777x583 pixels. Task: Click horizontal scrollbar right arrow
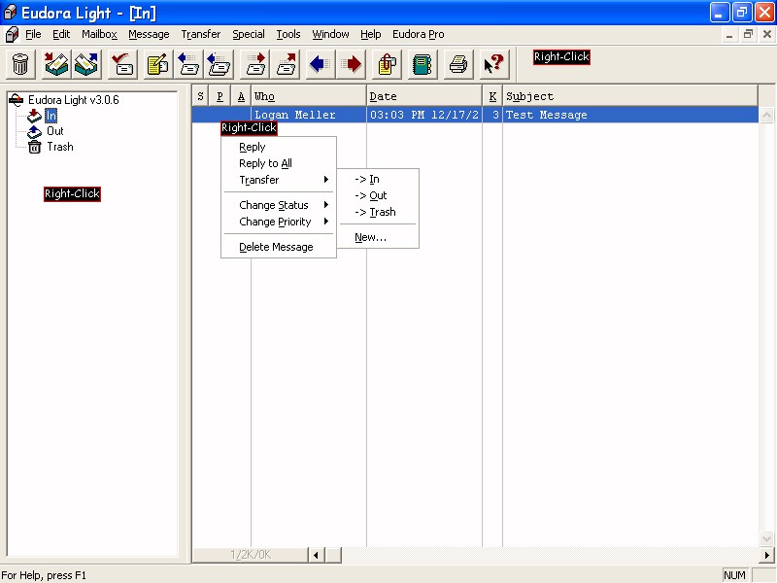coord(766,555)
